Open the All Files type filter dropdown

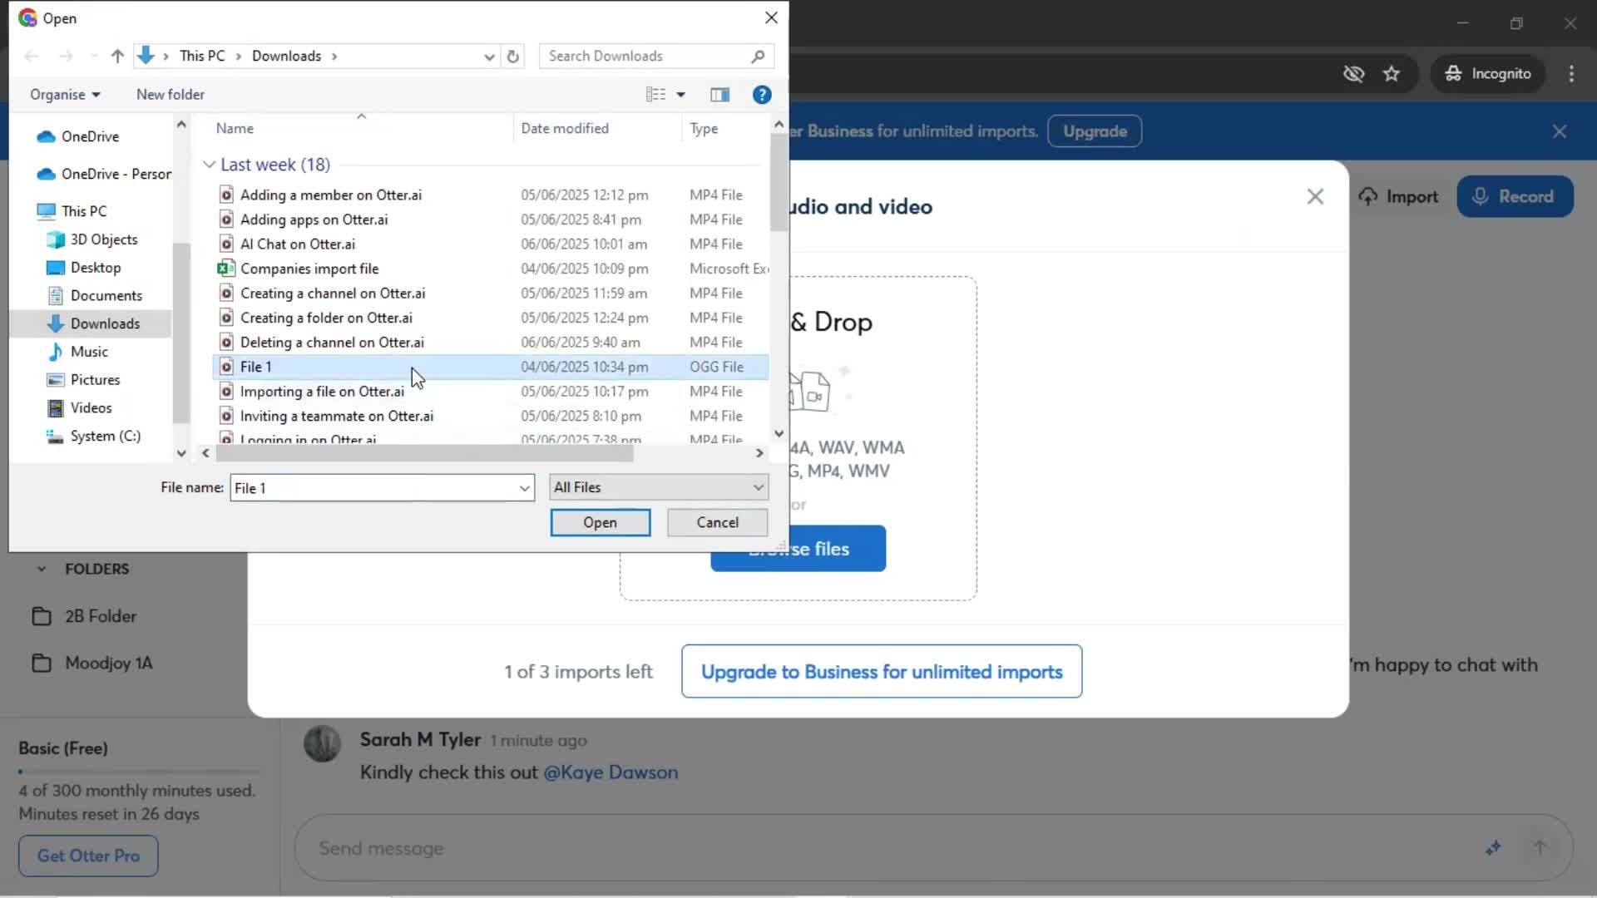point(659,487)
